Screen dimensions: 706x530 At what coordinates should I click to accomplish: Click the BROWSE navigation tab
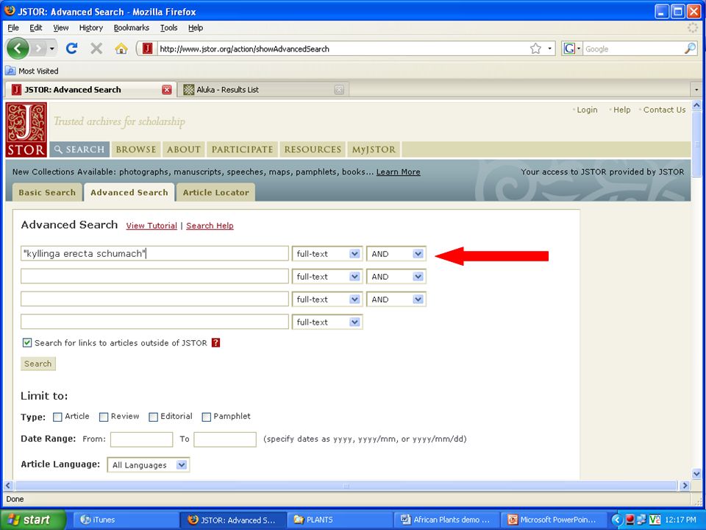[x=135, y=149]
